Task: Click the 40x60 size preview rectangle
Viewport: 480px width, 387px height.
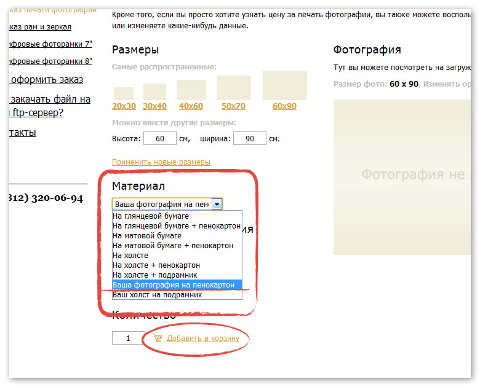Action: coord(191,90)
